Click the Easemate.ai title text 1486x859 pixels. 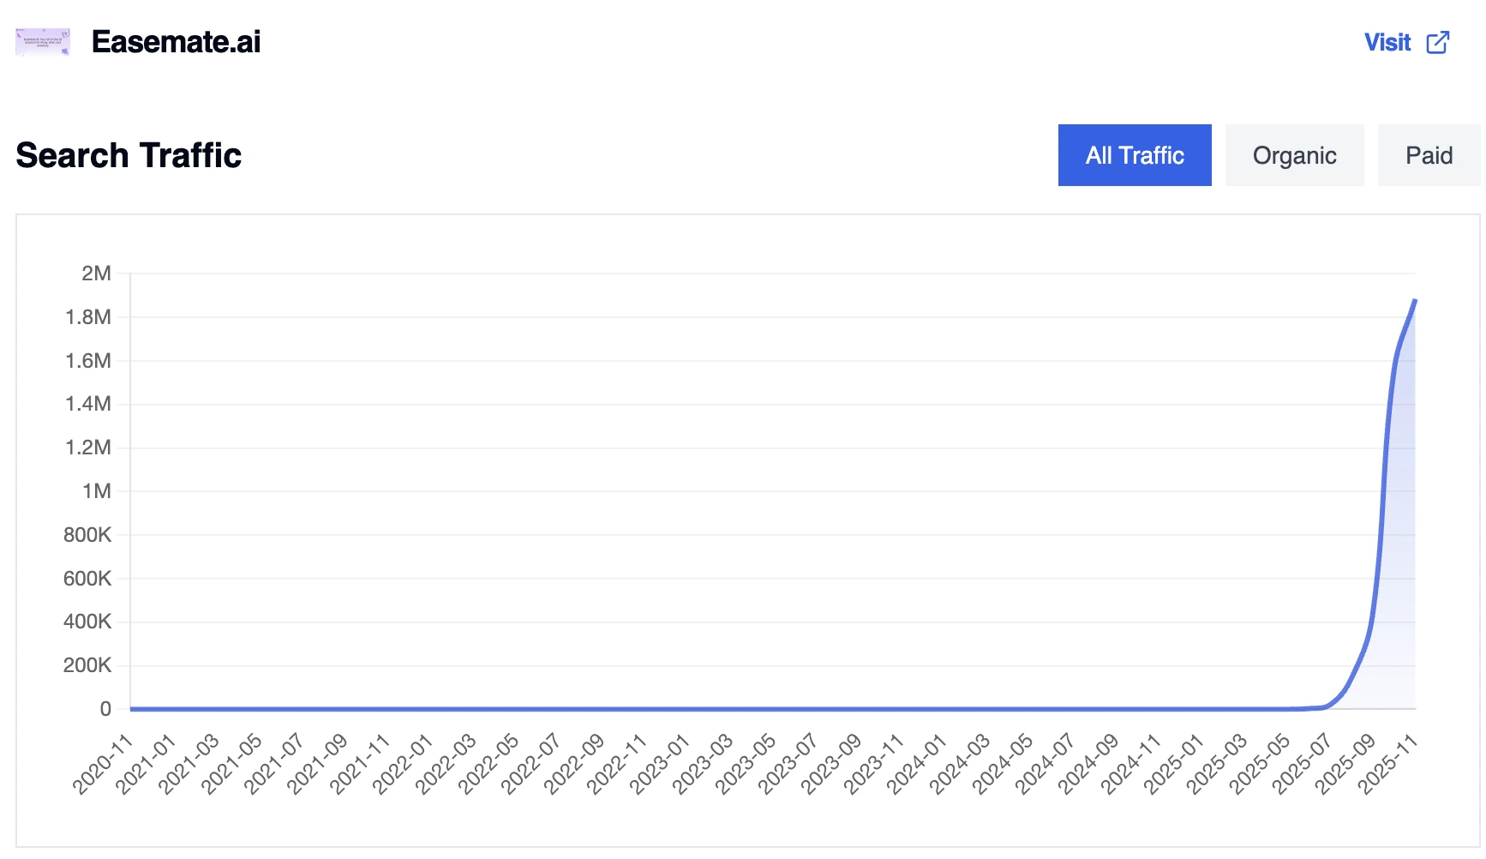pos(176,41)
